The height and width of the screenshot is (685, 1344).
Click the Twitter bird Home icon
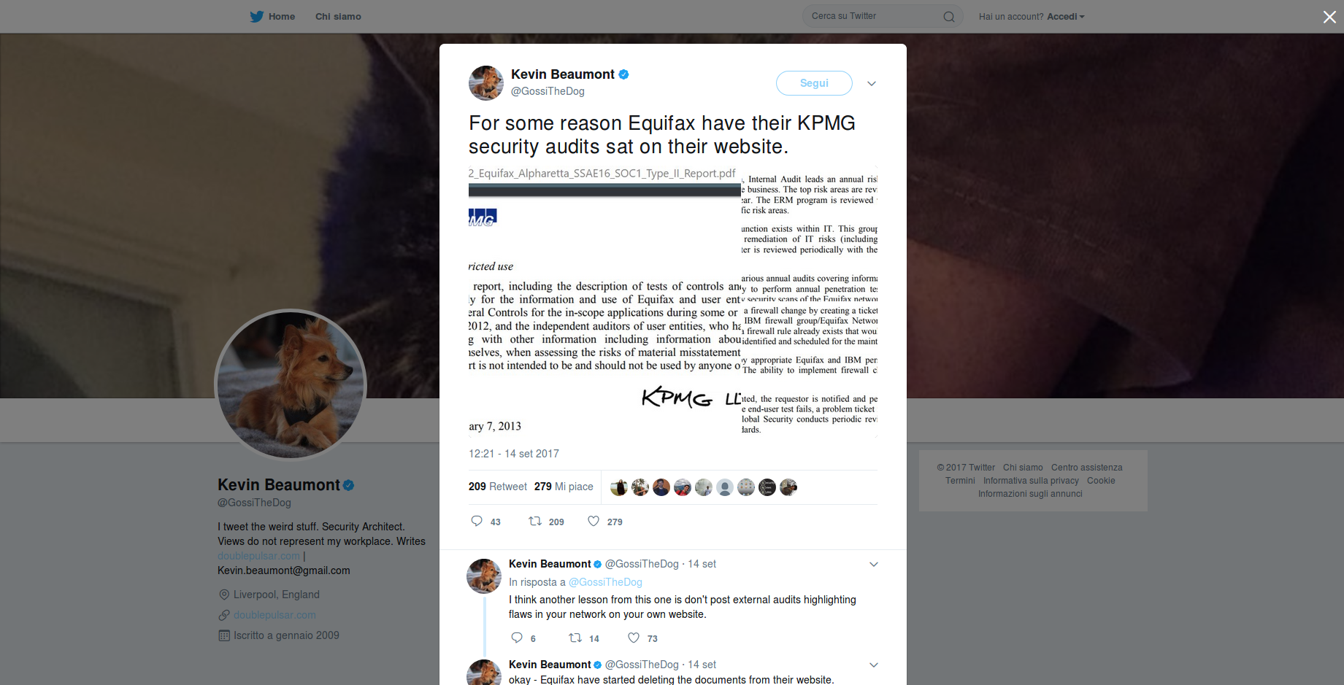[x=256, y=16]
